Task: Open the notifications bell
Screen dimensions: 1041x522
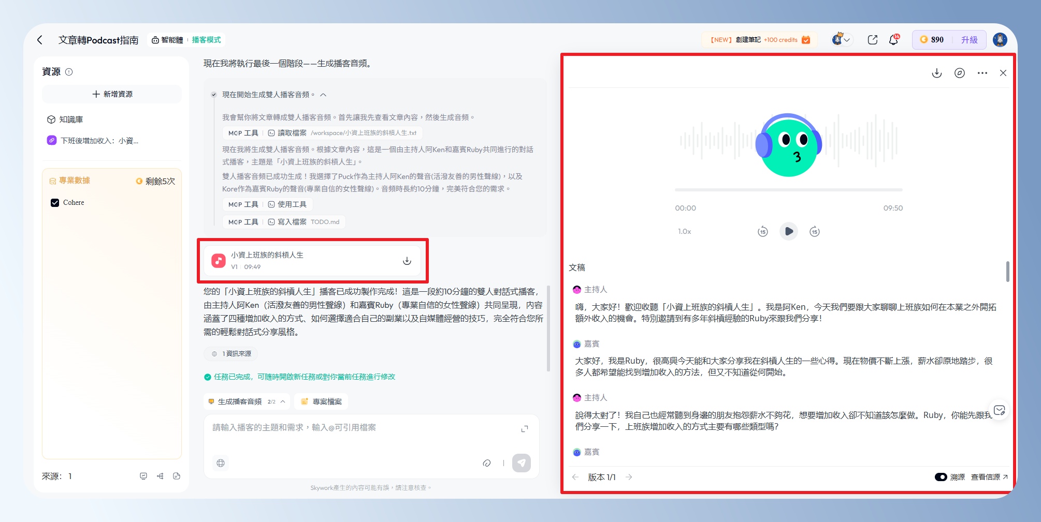Action: pos(893,40)
